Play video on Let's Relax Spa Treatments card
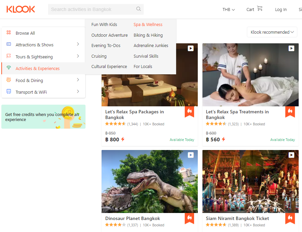This screenshot has width=302, height=232. (291, 48)
